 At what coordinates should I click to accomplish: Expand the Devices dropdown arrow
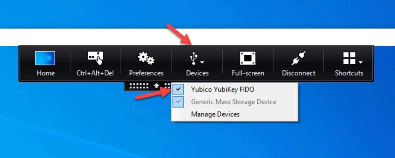click(202, 62)
